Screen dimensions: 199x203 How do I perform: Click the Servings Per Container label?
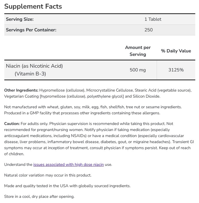pos(31,30)
